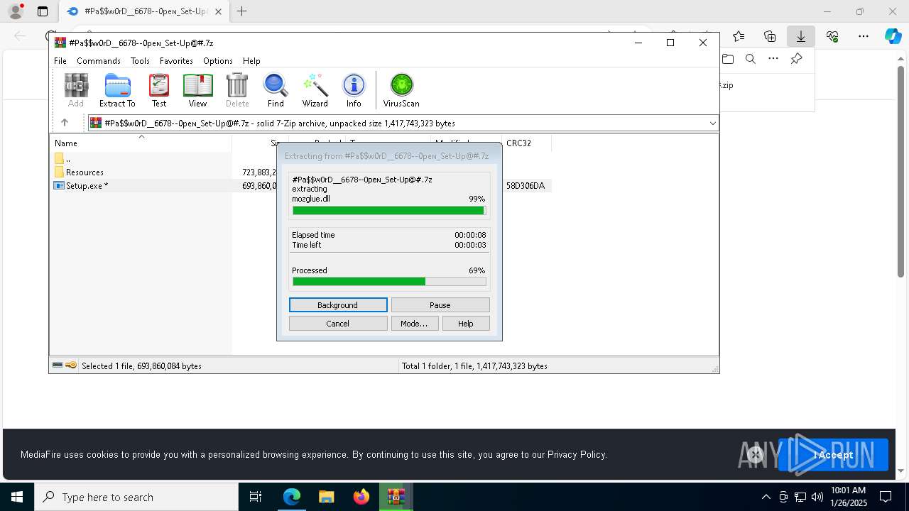Show hidden system tray icons
The width and height of the screenshot is (909, 511).
tap(766, 497)
